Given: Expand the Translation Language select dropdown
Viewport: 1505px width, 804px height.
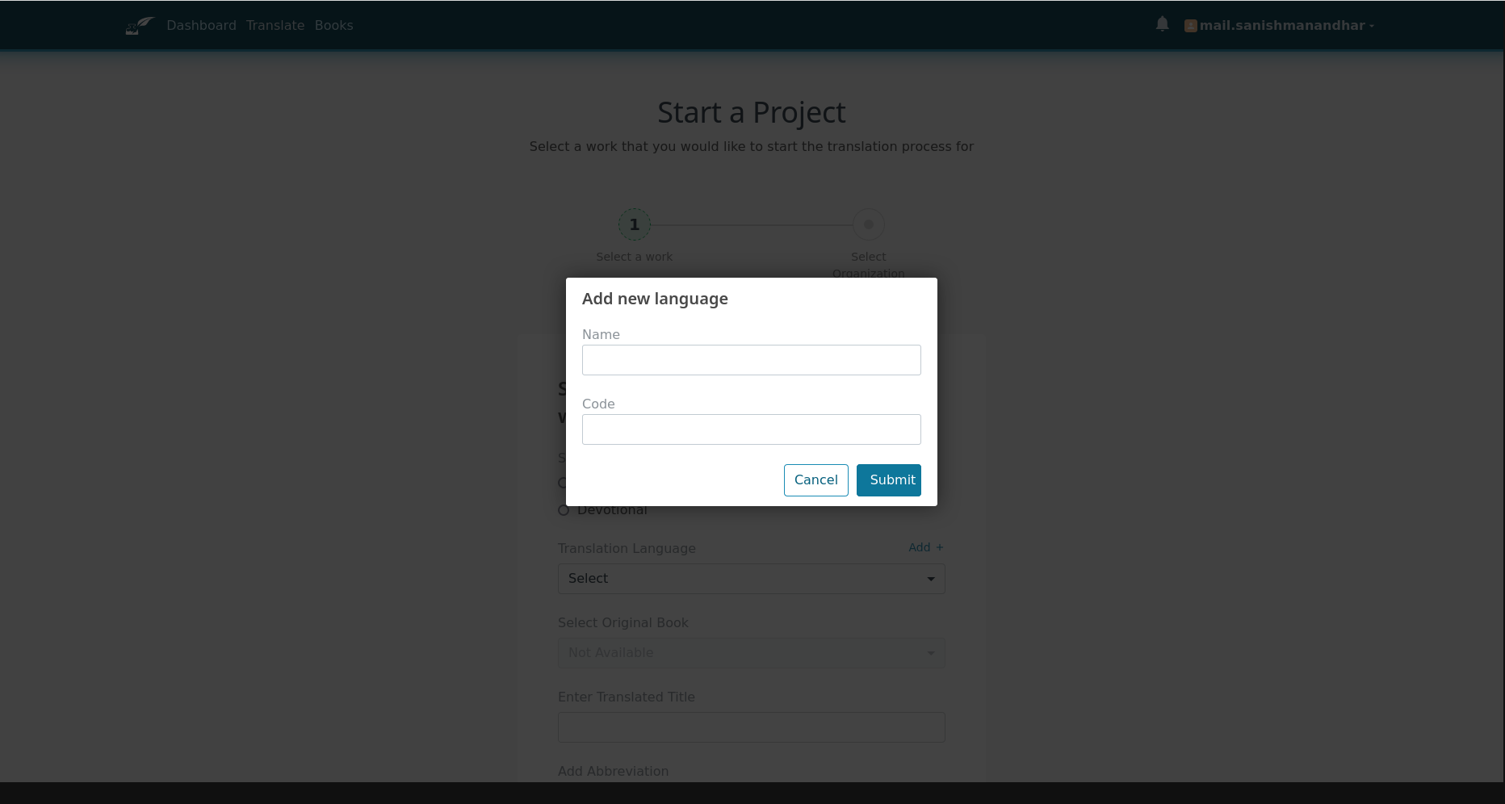Looking at the screenshot, I should (751, 579).
